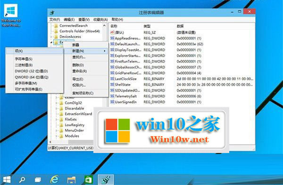The width and height of the screenshot is (283, 185).
Task: Open the Search magnifier on the taskbar
Action: pos(22,179)
